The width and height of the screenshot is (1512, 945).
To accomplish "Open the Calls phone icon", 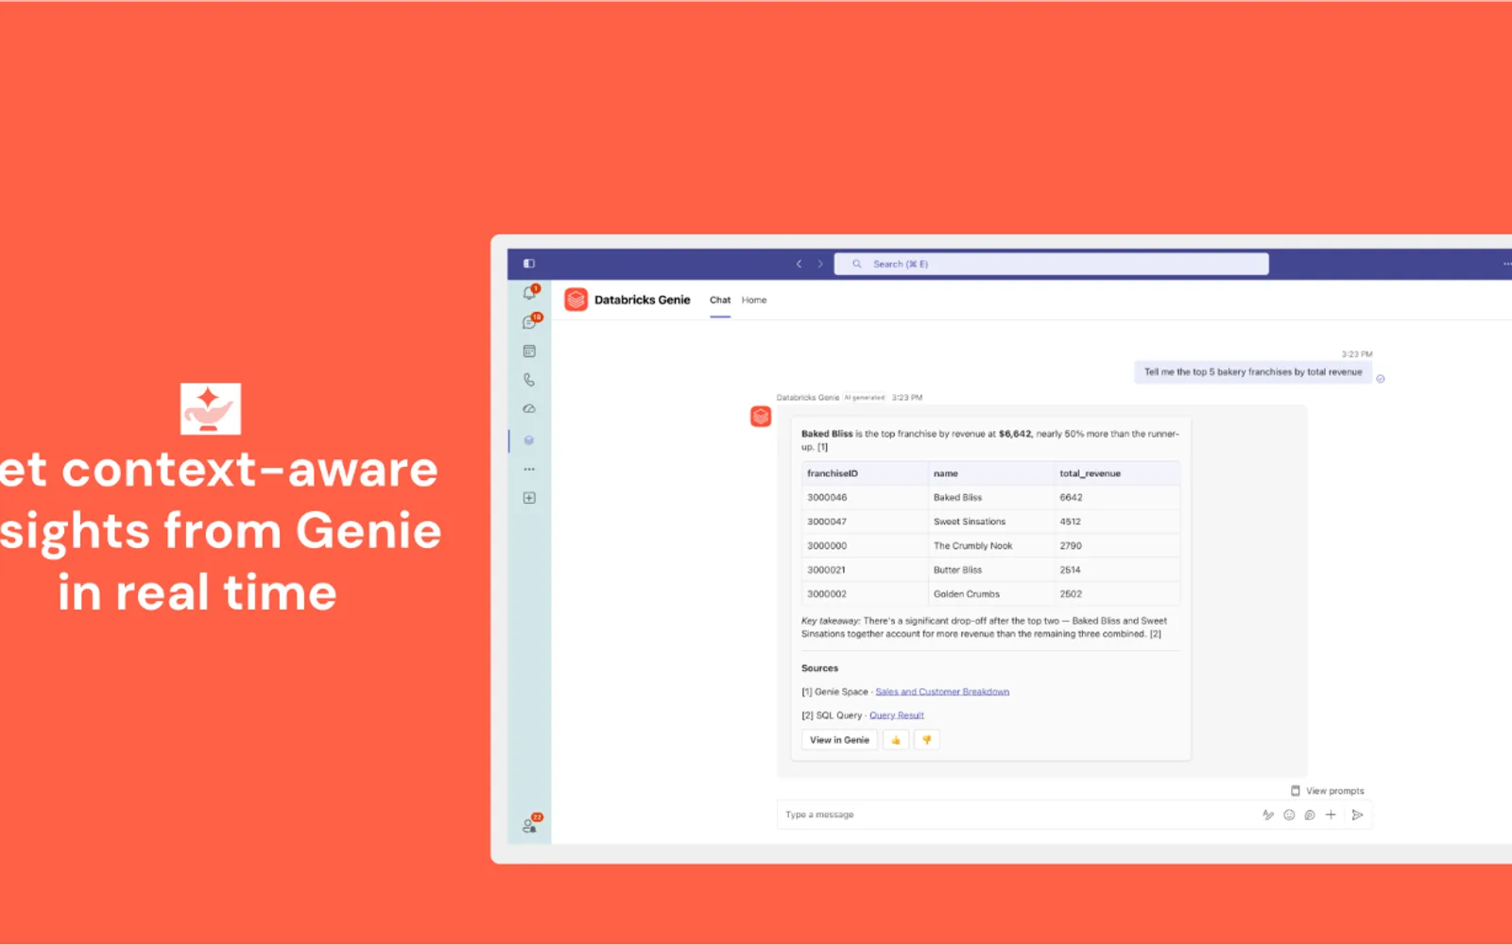I will 529,380.
